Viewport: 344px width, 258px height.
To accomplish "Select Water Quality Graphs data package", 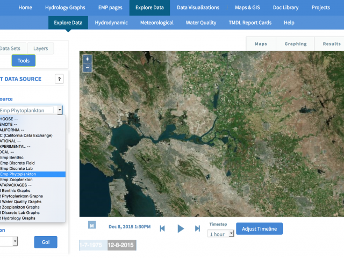I will coord(33,202).
